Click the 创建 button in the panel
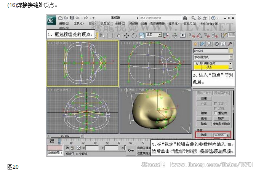 tap(204, 98)
